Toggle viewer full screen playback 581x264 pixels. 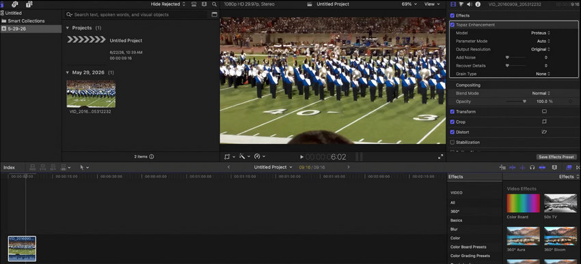click(441, 157)
